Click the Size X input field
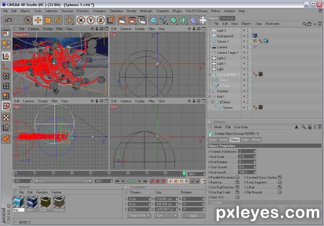 tap(166, 199)
